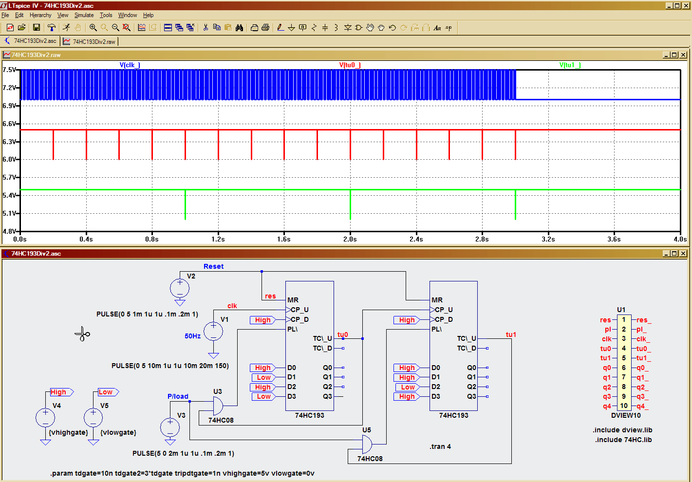
Task: Select the U5 74HC08 AND gate
Action: click(x=367, y=444)
